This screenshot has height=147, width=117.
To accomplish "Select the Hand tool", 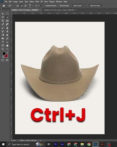I will [7, 46].
